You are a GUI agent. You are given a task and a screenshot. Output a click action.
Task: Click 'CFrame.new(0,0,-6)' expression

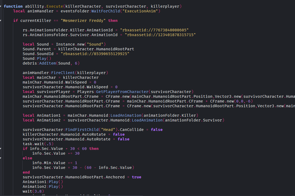point(231,101)
